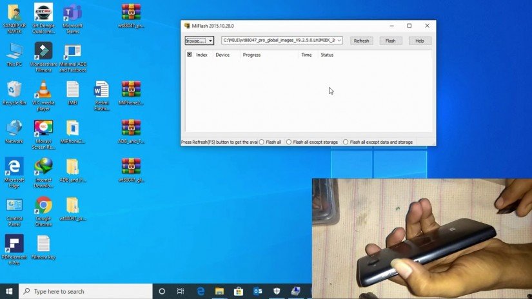Open the Windows Start menu
Screen dimensions: 532x299
(x=9, y=291)
